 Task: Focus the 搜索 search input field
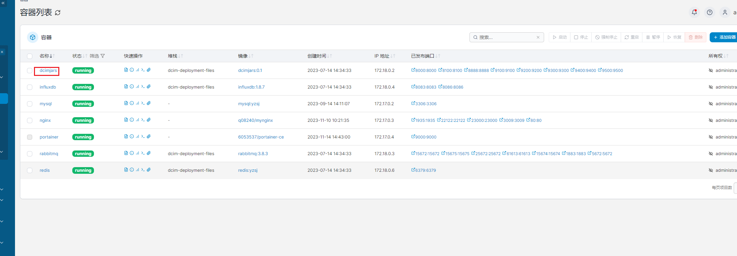coord(506,37)
